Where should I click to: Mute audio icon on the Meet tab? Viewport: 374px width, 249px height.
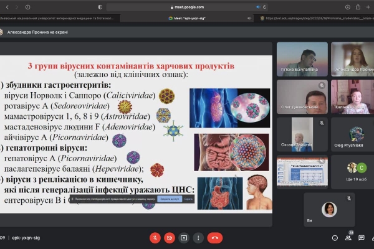(249, 18)
